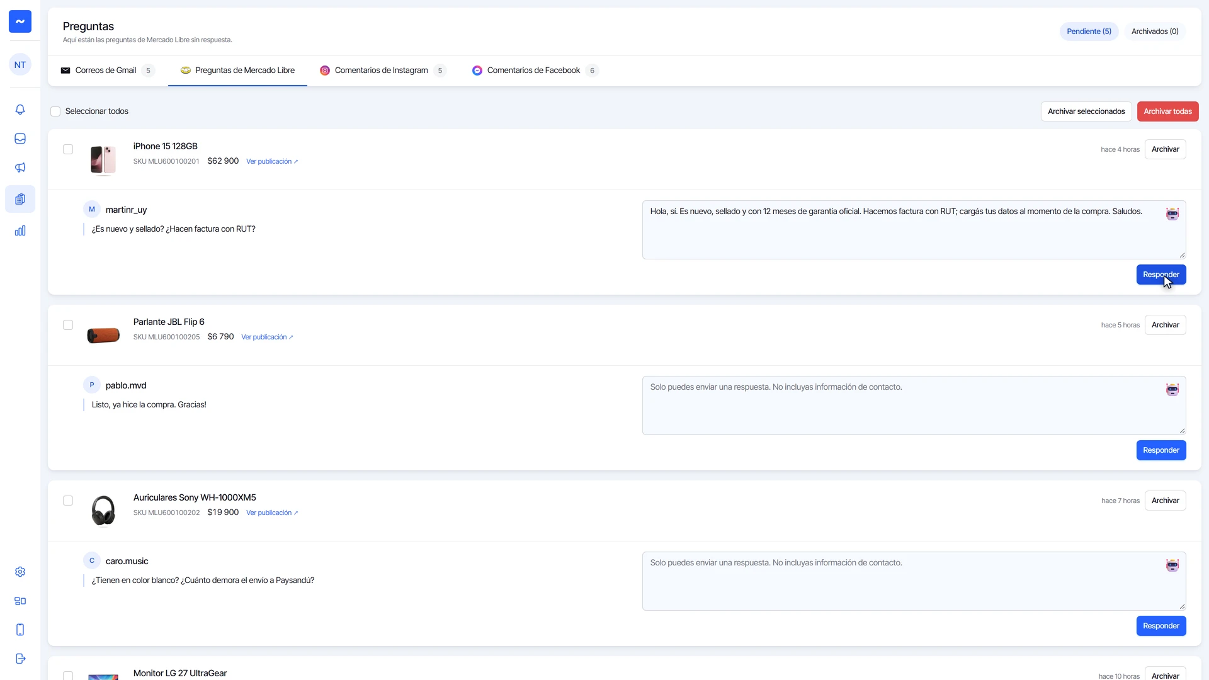Viewport: 1209px width, 680px height.
Task: Switch to Comentarios de Facebook tab
Action: 535,71
